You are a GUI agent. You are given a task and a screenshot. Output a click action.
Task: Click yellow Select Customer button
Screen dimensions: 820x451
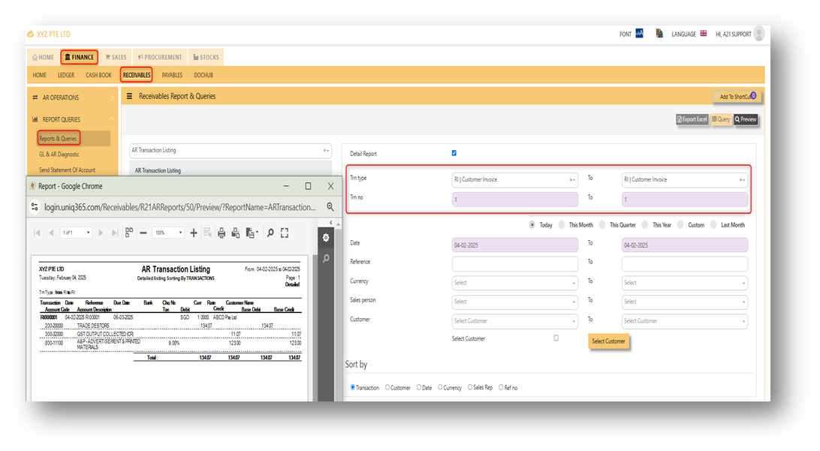pyautogui.click(x=608, y=341)
